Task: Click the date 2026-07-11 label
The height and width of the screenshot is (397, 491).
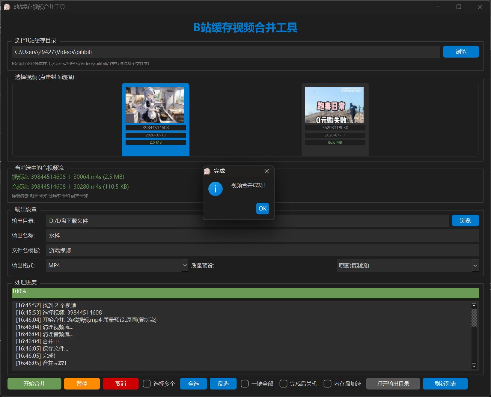Action: [335, 135]
